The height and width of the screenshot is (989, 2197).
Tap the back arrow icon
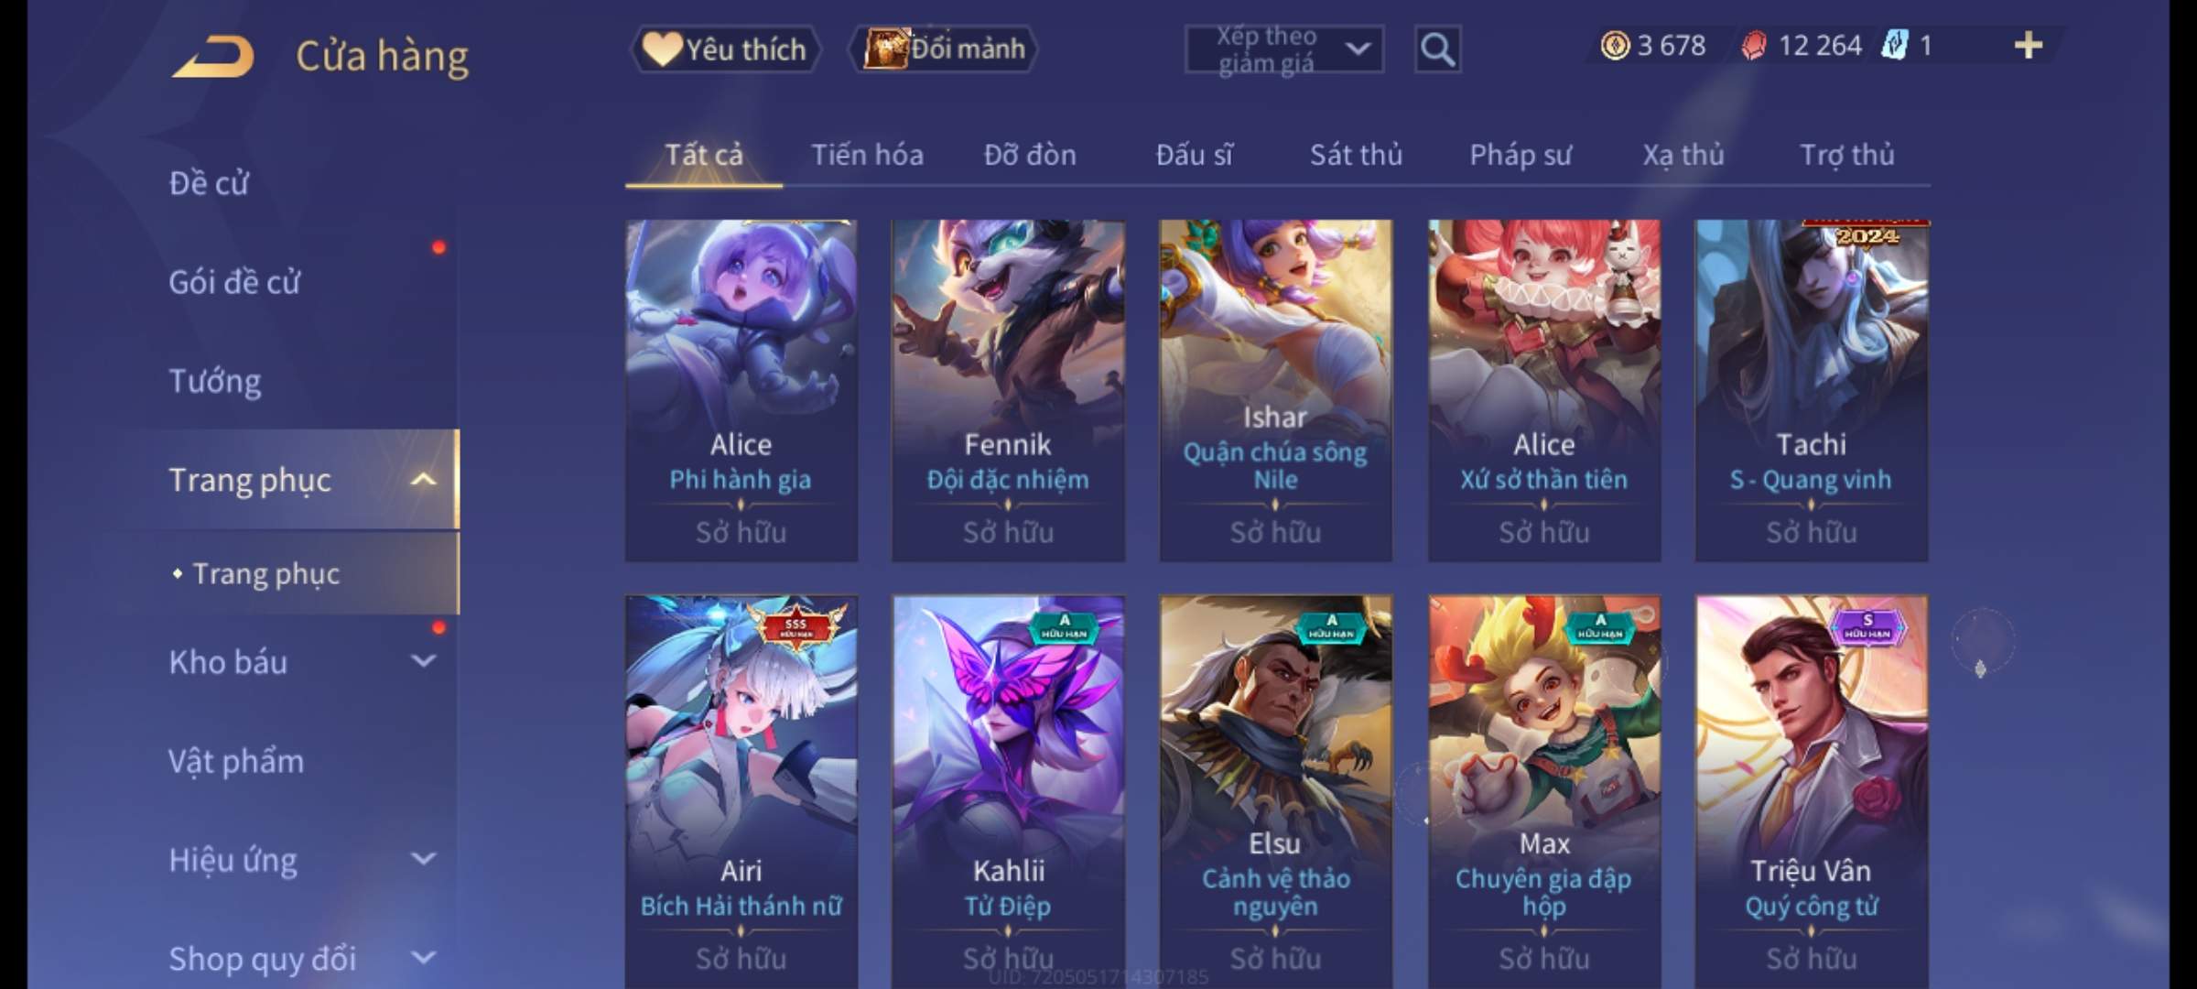tap(212, 57)
